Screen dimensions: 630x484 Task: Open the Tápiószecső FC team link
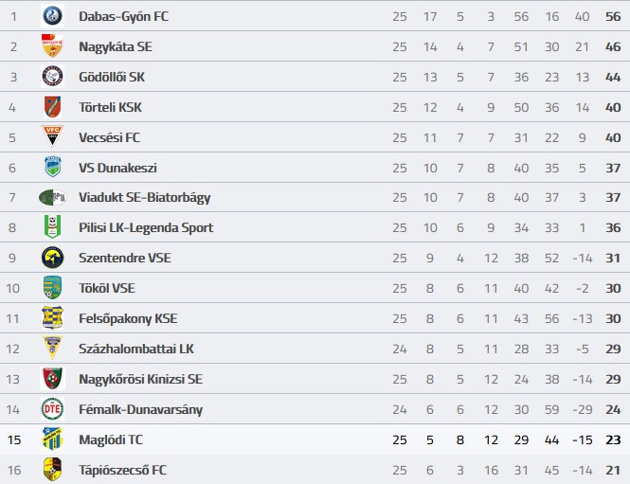coord(122,470)
